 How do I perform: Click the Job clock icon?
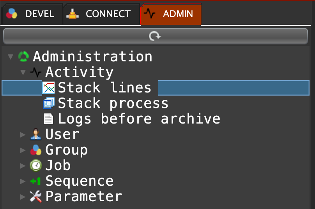36,165
